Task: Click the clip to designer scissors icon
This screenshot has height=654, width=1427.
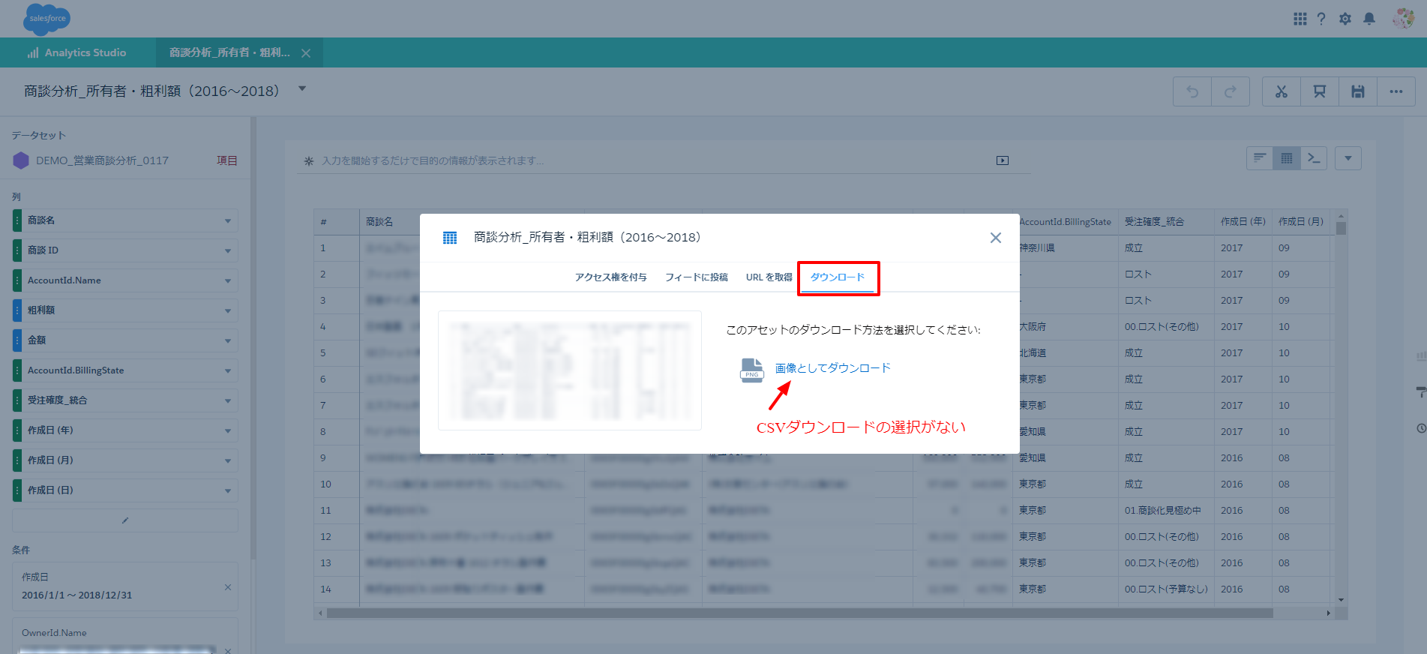Action: [x=1281, y=91]
